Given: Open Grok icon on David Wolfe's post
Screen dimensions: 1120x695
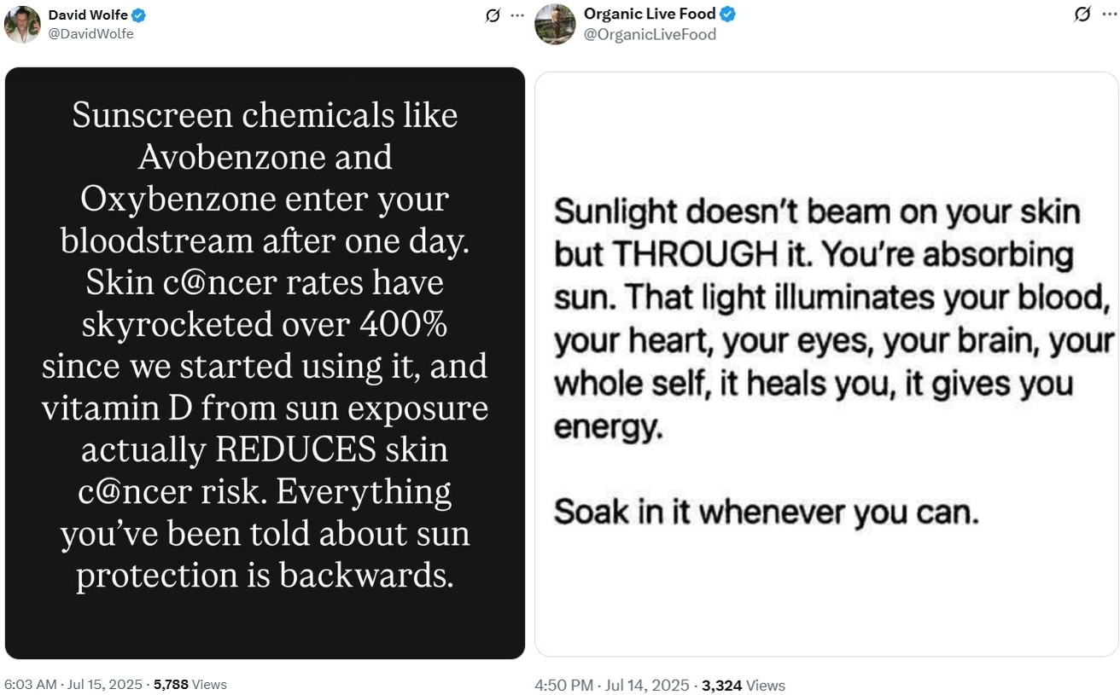Looking at the screenshot, I should pos(493,15).
